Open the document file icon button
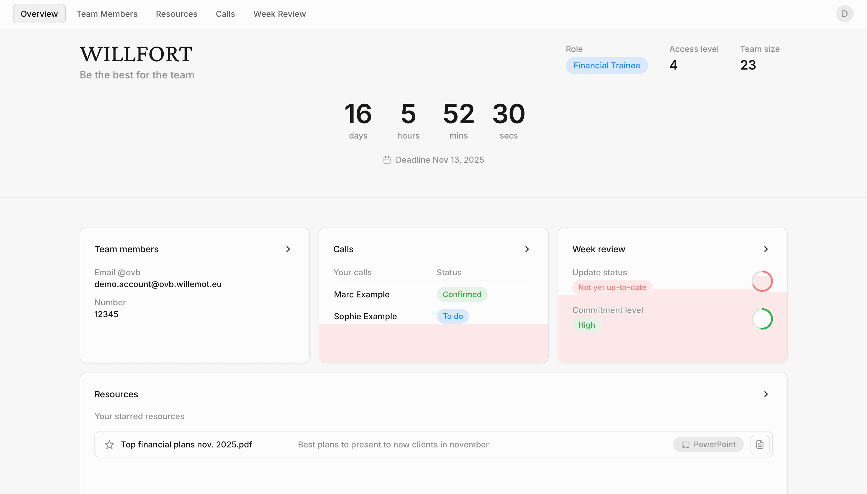867x494 pixels. coord(760,444)
